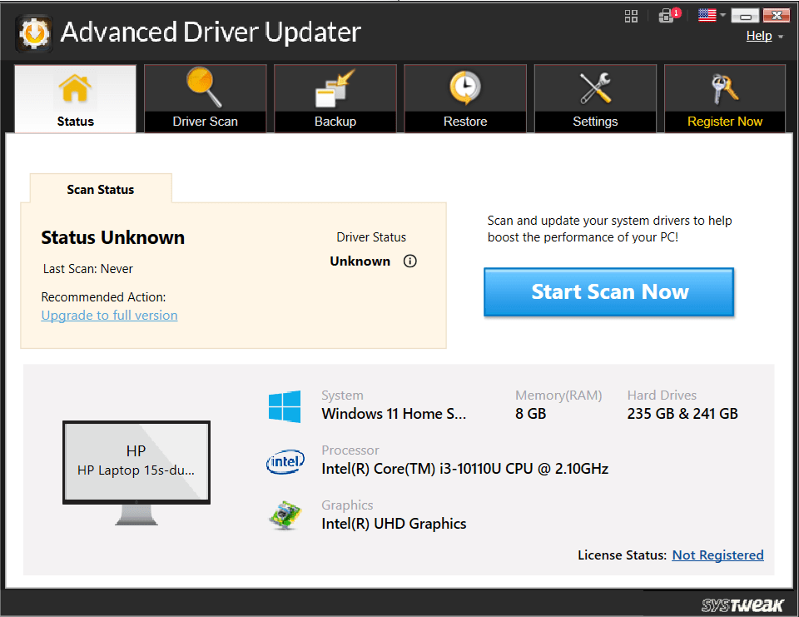
Task: Open Settings via the tools icon
Action: (595, 87)
